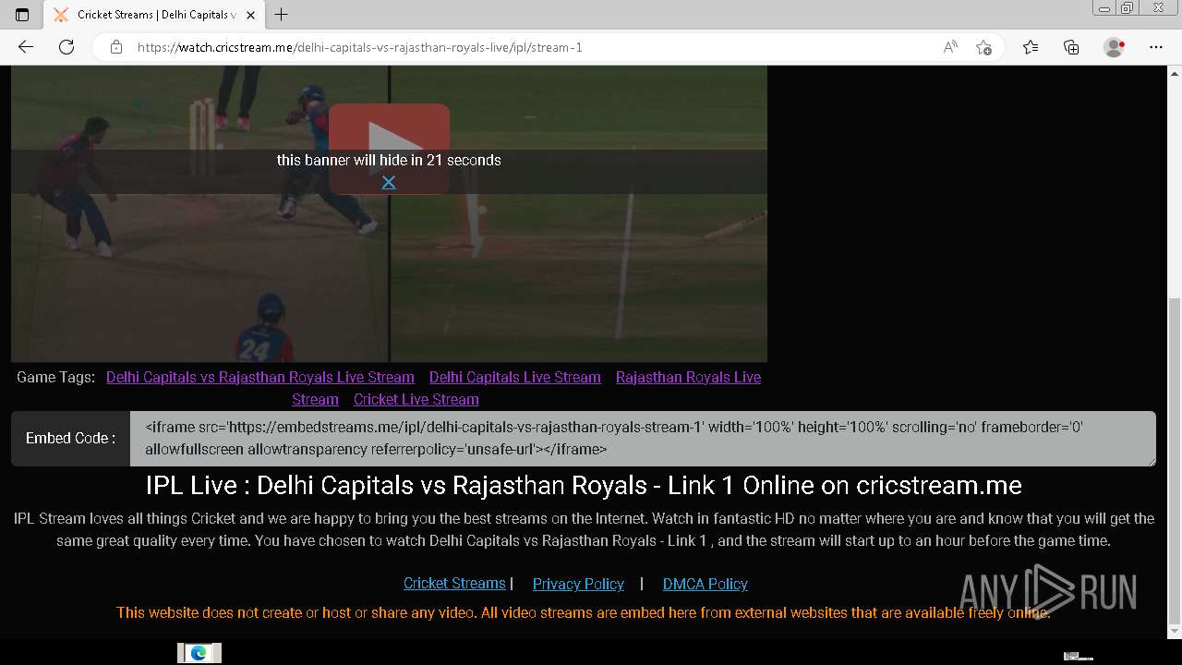Follow the Cricket Streams footer link
Image resolution: width=1182 pixels, height=665 pixels.
tap(454, 584)
